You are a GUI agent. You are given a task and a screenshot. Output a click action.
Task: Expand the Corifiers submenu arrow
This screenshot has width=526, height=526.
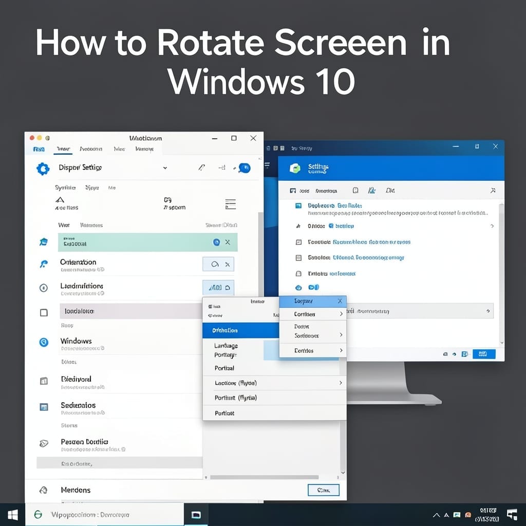[x=341, y=314]
